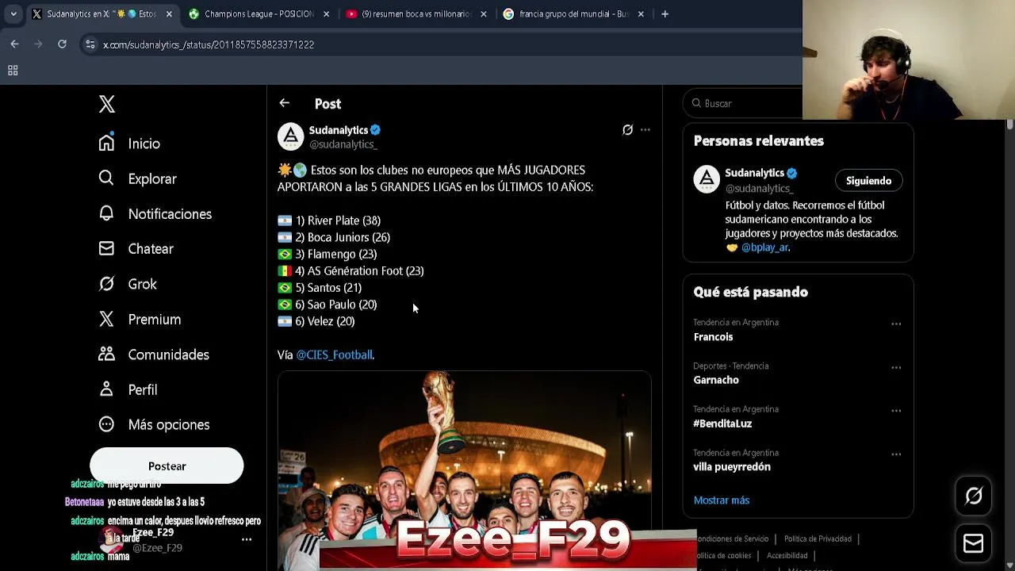
Task: Reload the page
Action: (62, 44)
